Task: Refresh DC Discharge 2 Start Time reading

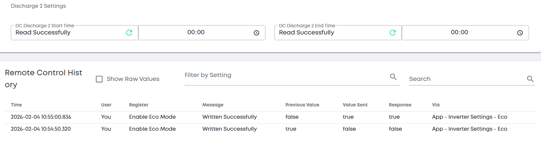Action: [129, 33]
